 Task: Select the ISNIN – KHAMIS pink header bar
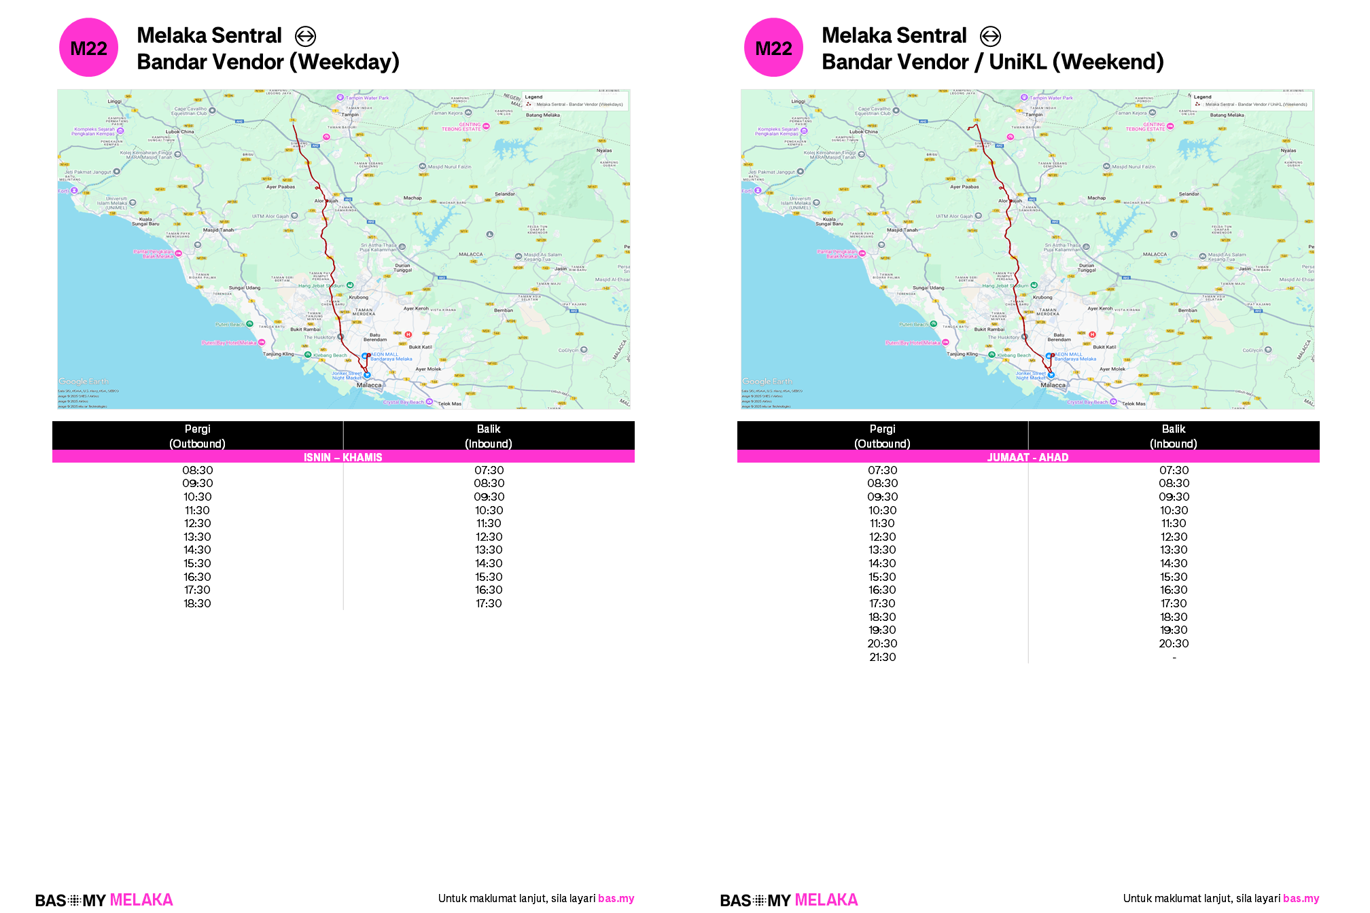point(343,457)
